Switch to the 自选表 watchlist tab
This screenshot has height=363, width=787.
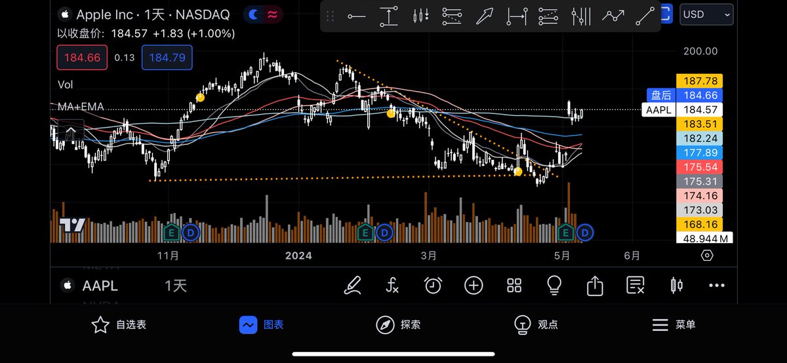tap(119, 324)
